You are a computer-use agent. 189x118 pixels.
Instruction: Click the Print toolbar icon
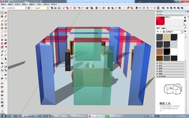click(x=87, y=8)
